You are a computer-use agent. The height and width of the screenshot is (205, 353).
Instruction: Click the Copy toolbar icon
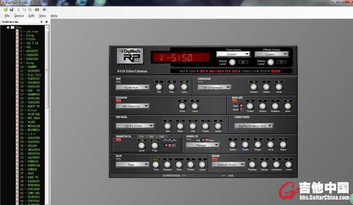[x=25, y=9]
